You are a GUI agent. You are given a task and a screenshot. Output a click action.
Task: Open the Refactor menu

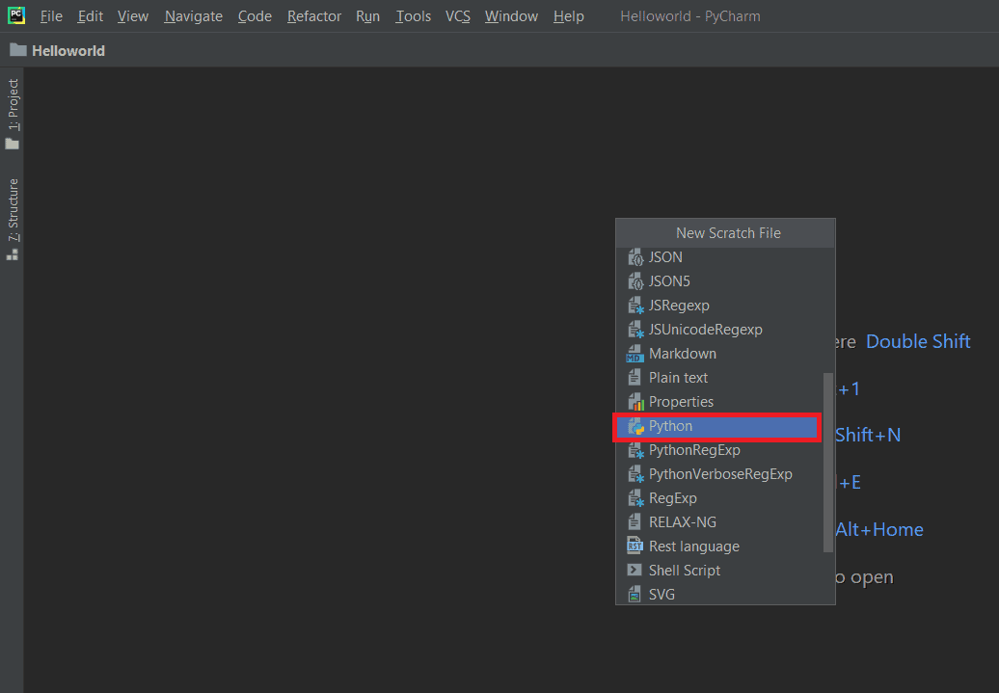tap(313, 15)
